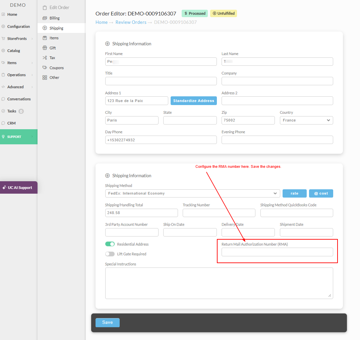Click Standardize Address button

(193, 101)
